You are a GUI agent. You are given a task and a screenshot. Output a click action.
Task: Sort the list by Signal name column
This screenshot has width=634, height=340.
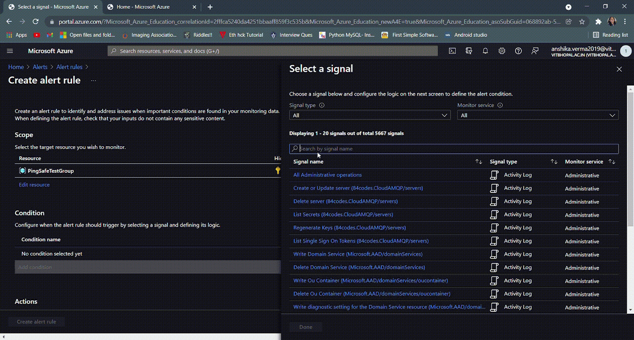point(479,162)
